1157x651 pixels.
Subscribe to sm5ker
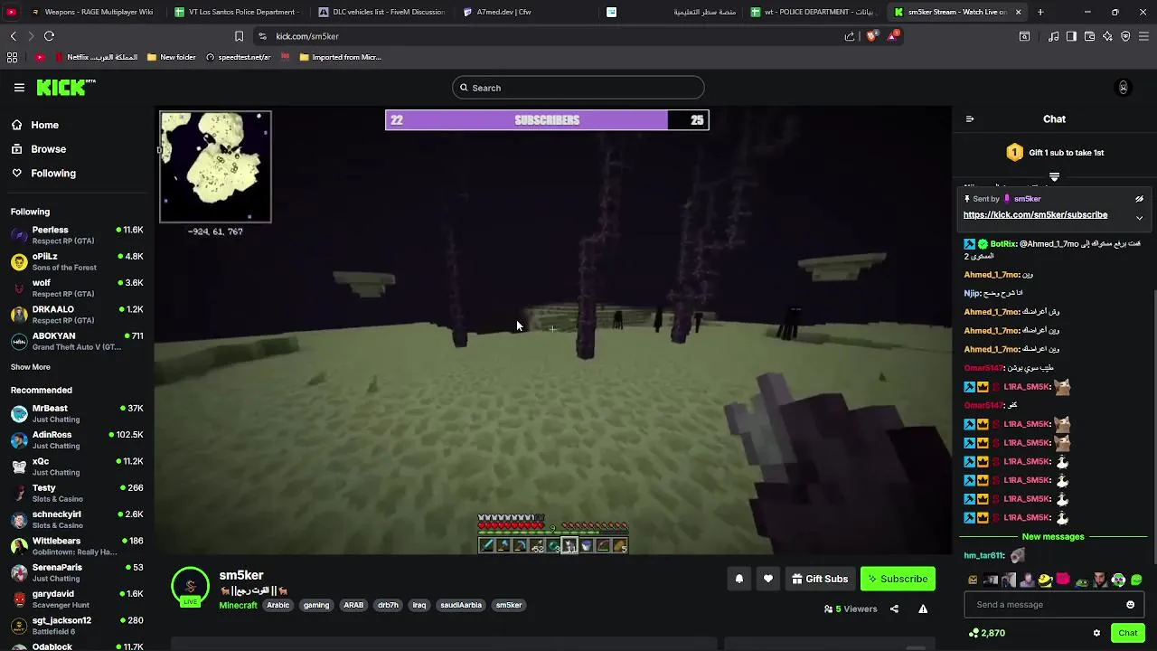[898, 579]
